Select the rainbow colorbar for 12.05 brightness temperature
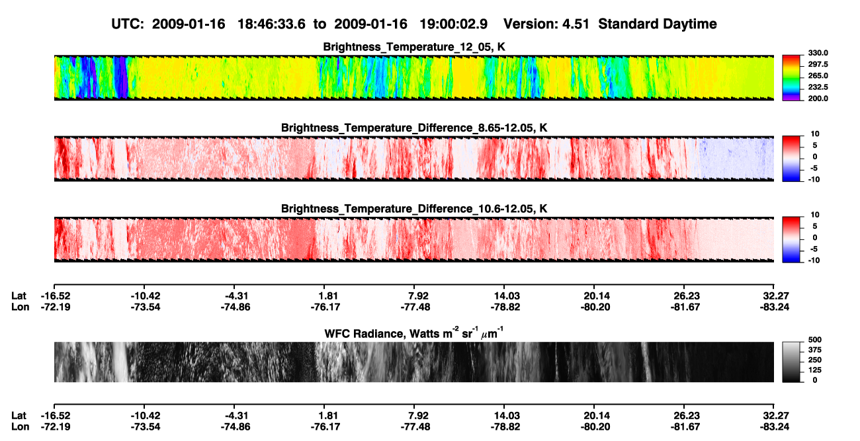860x441 pixels. pos(792,78)
